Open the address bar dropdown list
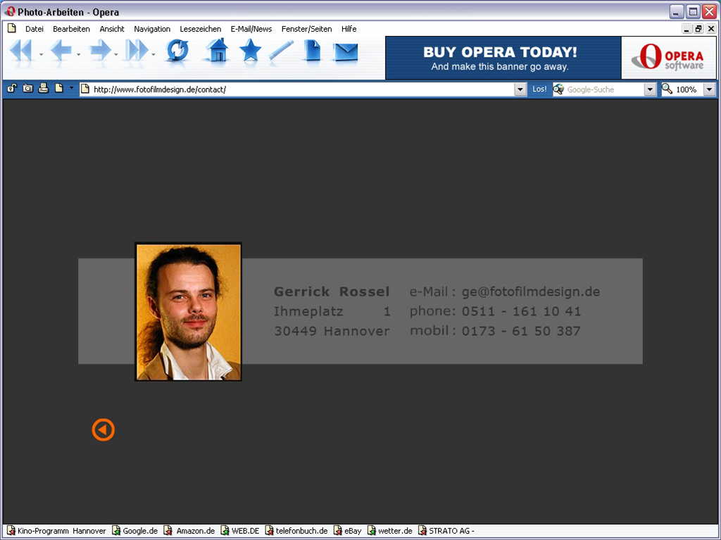721x540 pixels. pos(520,89)
